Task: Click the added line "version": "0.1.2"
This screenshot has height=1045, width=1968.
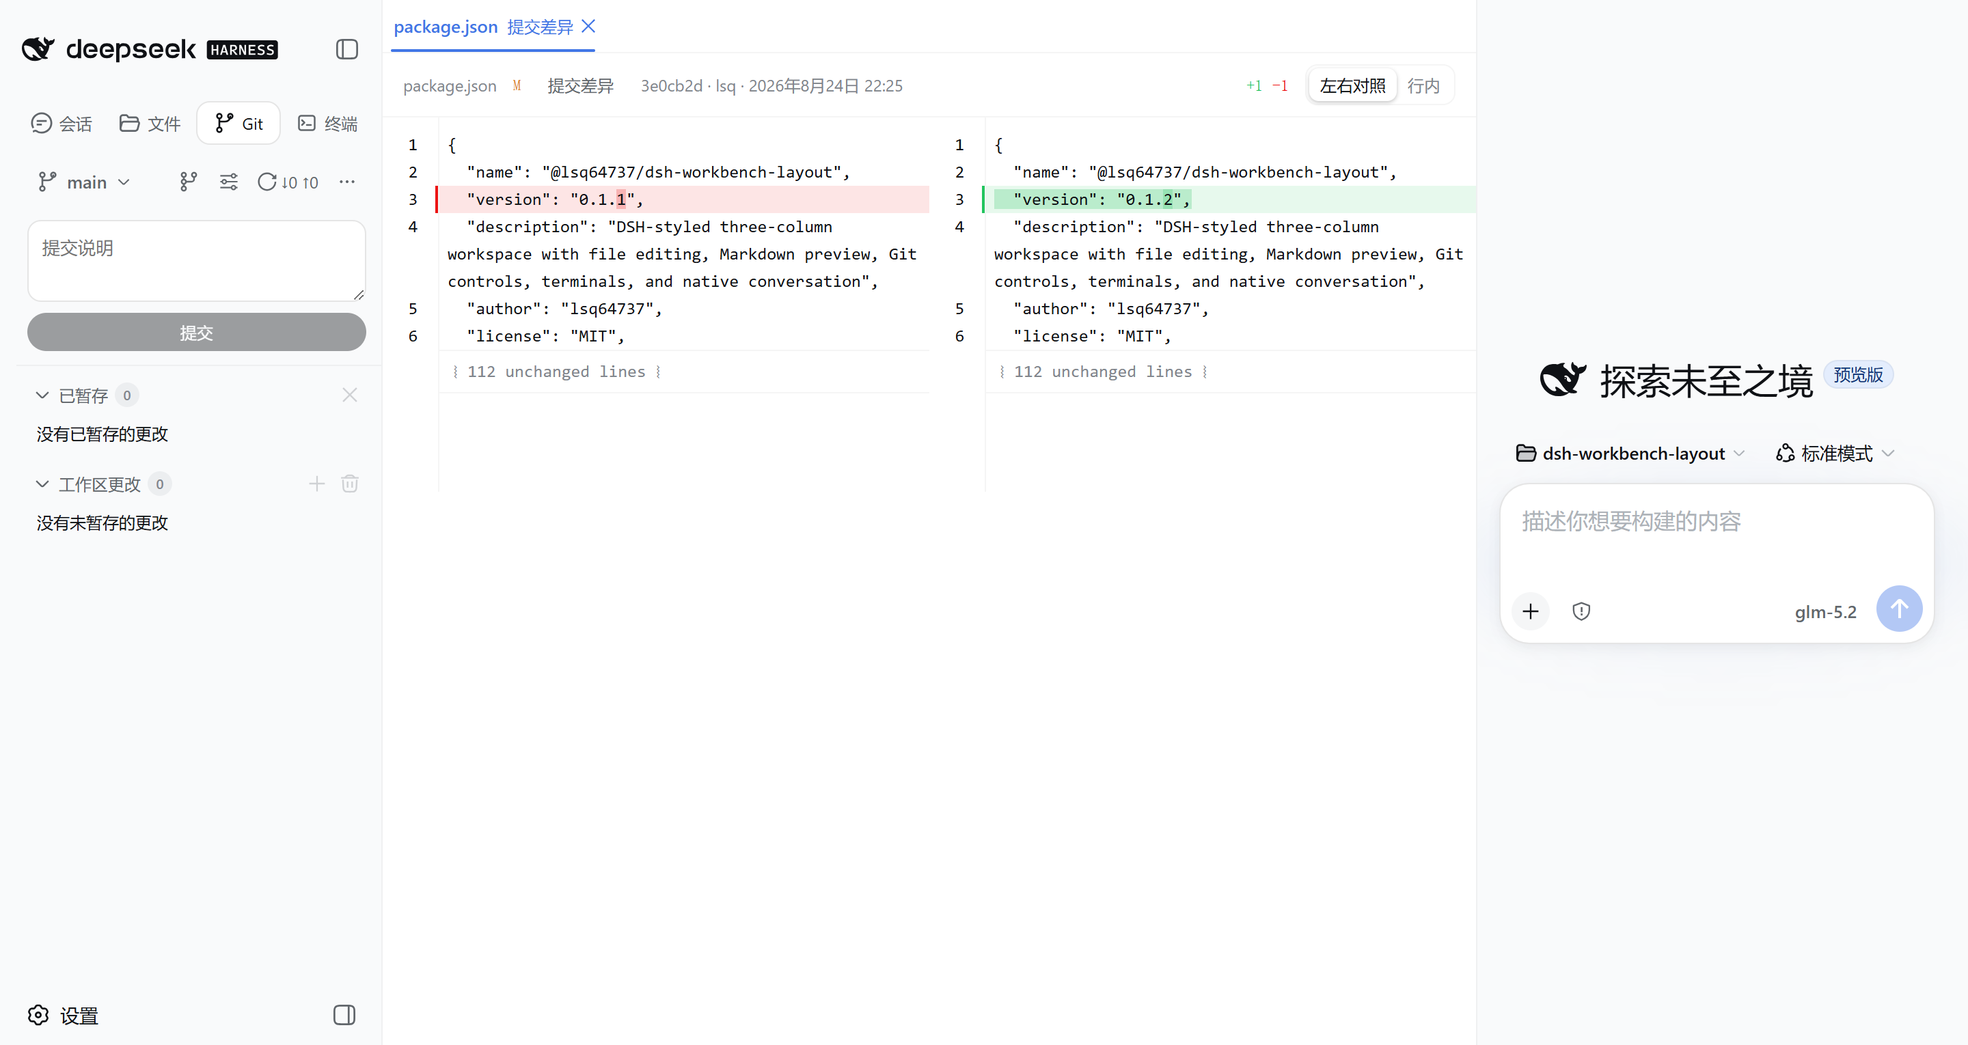Action: click(x=1229, y=199)
